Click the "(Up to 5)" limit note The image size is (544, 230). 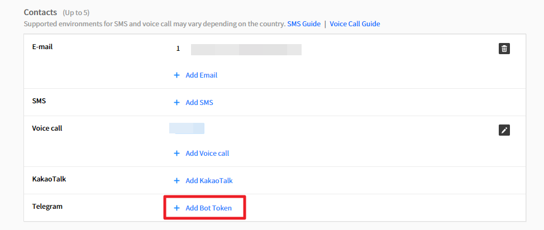(x=76, y=12)
